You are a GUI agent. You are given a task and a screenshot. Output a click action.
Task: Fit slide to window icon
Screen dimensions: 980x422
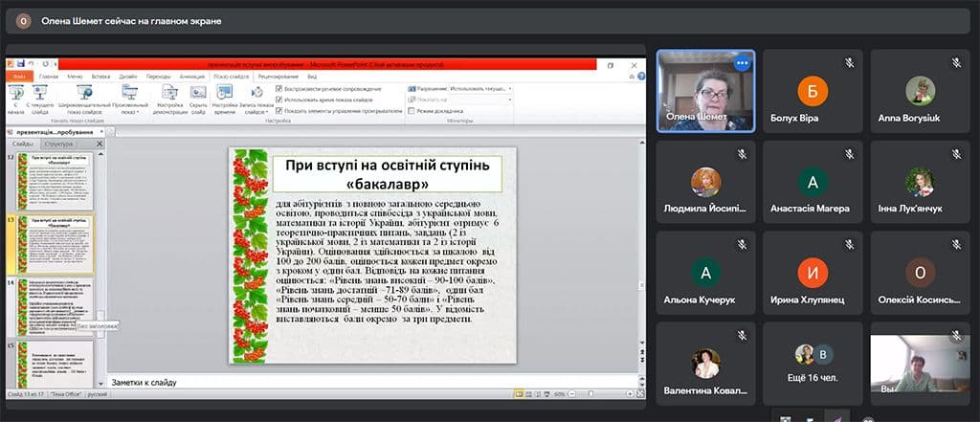click(640, 394)
